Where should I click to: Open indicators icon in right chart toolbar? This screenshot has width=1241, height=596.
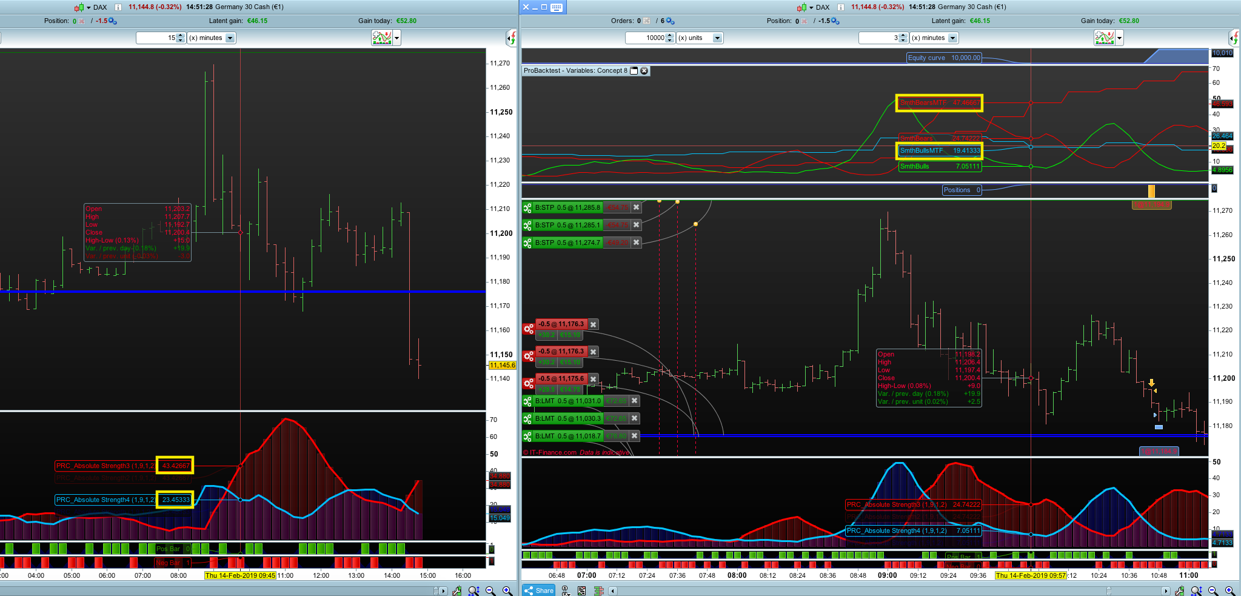point(1105,38)
